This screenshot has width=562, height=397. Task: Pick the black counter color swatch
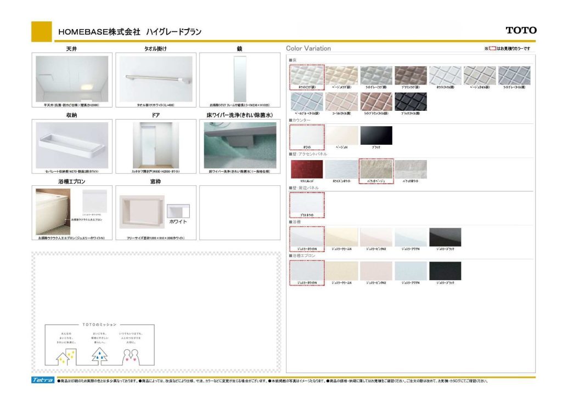[376, 135]
